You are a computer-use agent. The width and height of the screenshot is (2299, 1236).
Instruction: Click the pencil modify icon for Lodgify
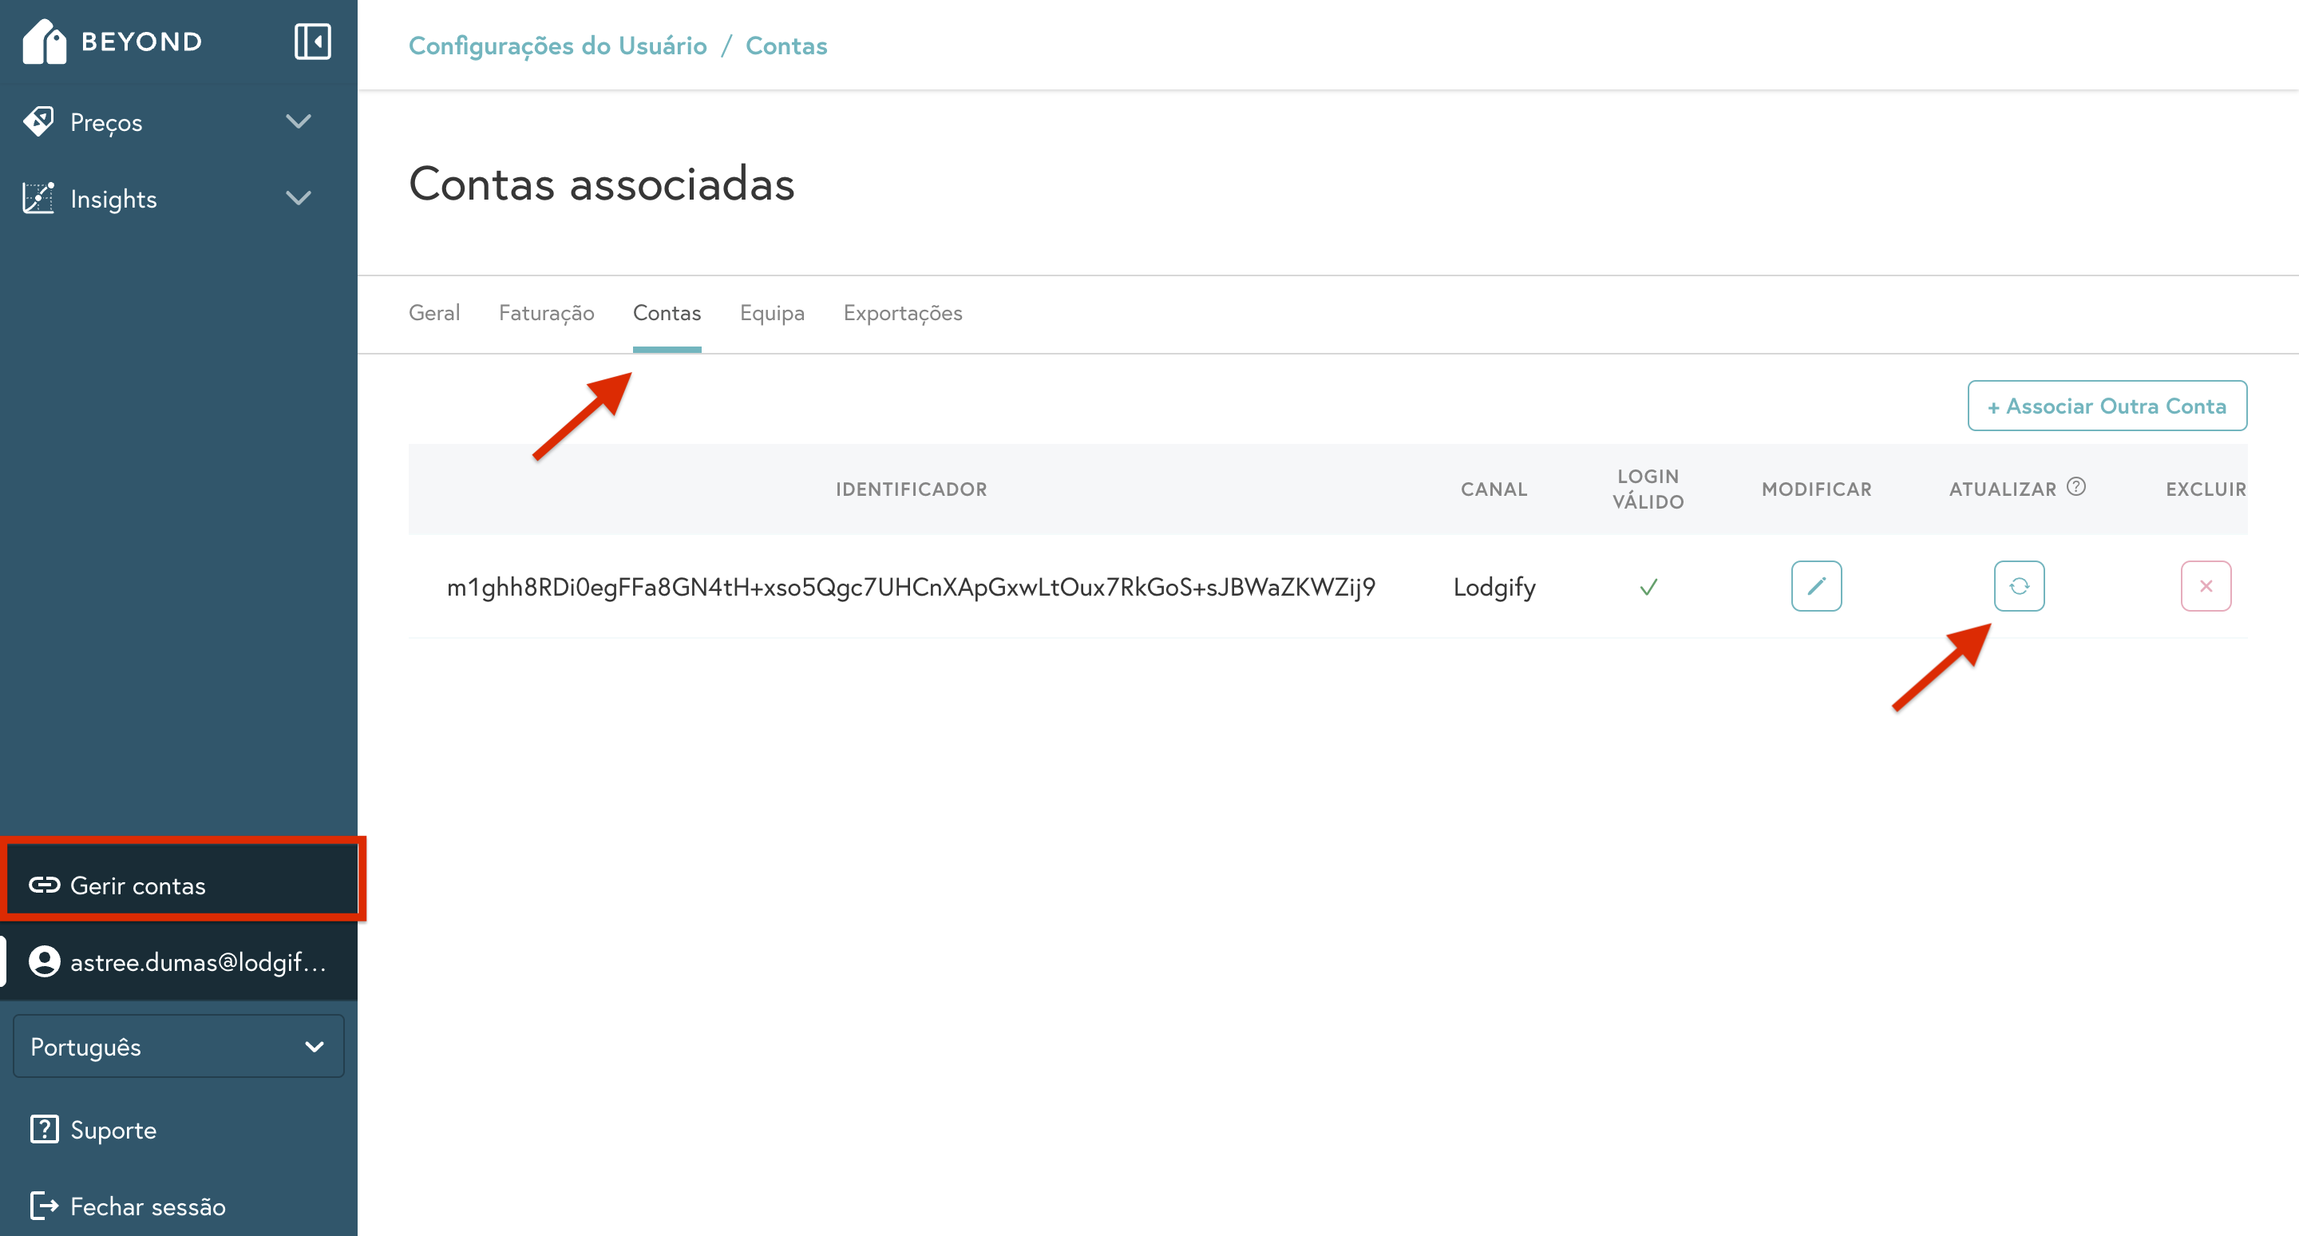(1816, 586)
